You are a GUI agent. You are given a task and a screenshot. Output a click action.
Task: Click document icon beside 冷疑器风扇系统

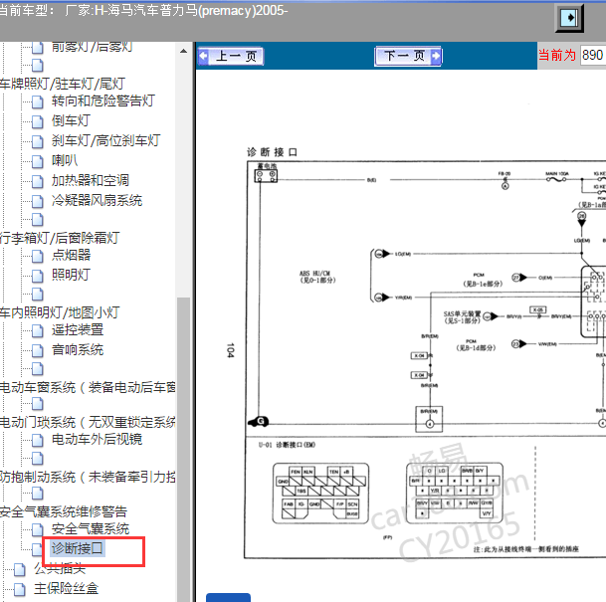[38, 201]
